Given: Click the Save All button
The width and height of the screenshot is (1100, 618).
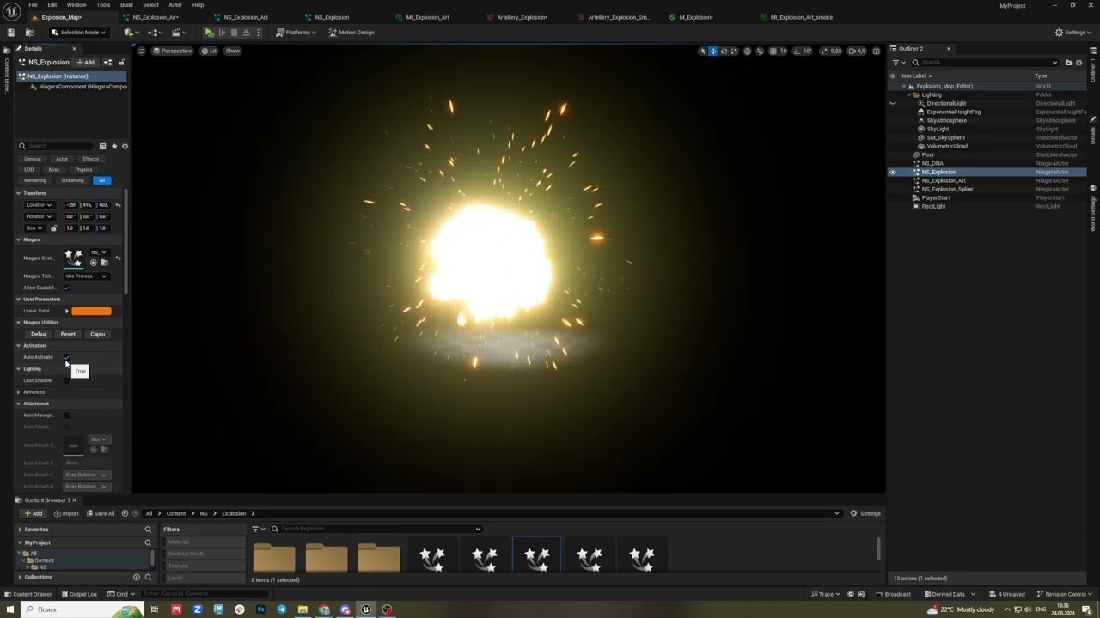Looking at the screenshot, I should [x=101, y=513].
